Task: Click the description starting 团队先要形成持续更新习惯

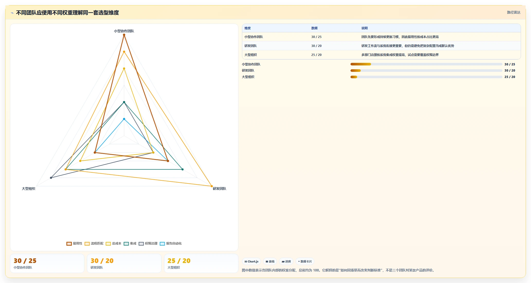Action: tap(400, 37)
